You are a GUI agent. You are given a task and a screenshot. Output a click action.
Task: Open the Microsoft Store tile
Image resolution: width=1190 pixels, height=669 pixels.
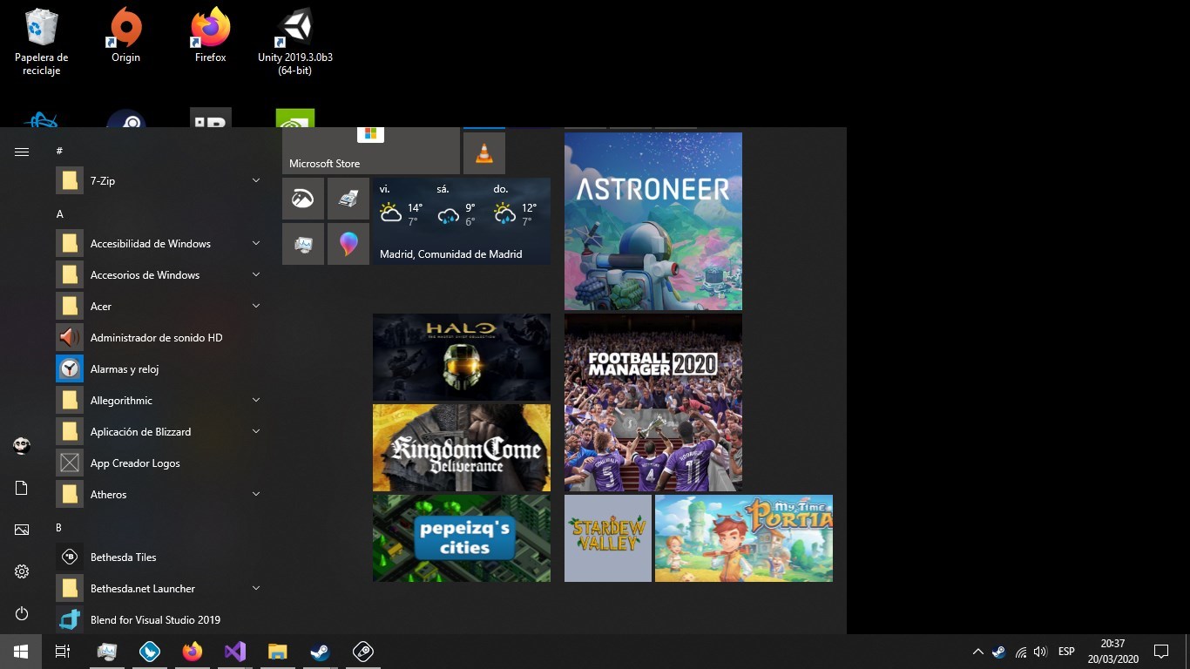coord(370,151)
